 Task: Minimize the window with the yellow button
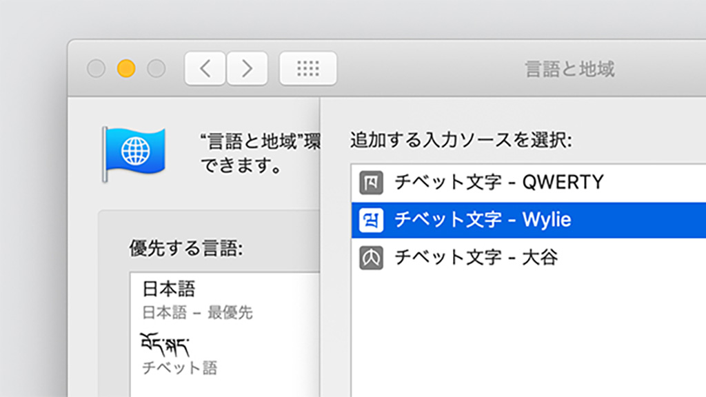tap(126, 68)
